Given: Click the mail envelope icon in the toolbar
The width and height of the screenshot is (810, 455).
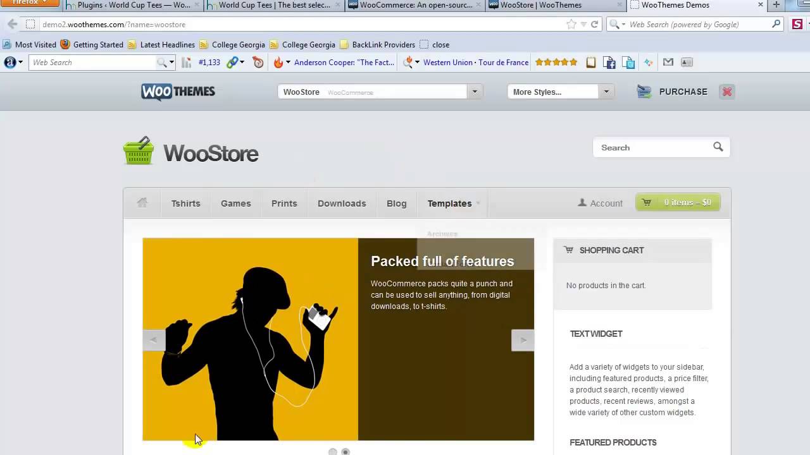Looking at the screenshot, I should (668, 62).
